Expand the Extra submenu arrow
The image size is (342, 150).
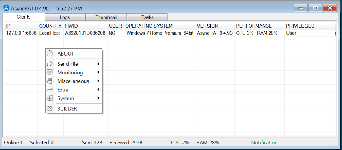[x=99, y=89]
